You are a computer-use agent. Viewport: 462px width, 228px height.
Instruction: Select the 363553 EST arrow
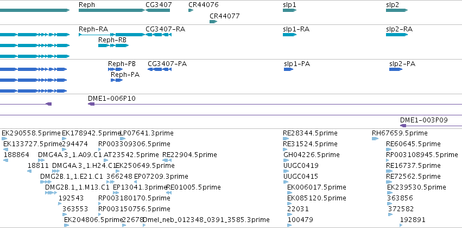click(x=64, y=214)
